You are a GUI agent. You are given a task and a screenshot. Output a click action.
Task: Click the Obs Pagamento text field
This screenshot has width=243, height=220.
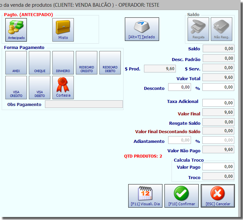click(84, 104)
